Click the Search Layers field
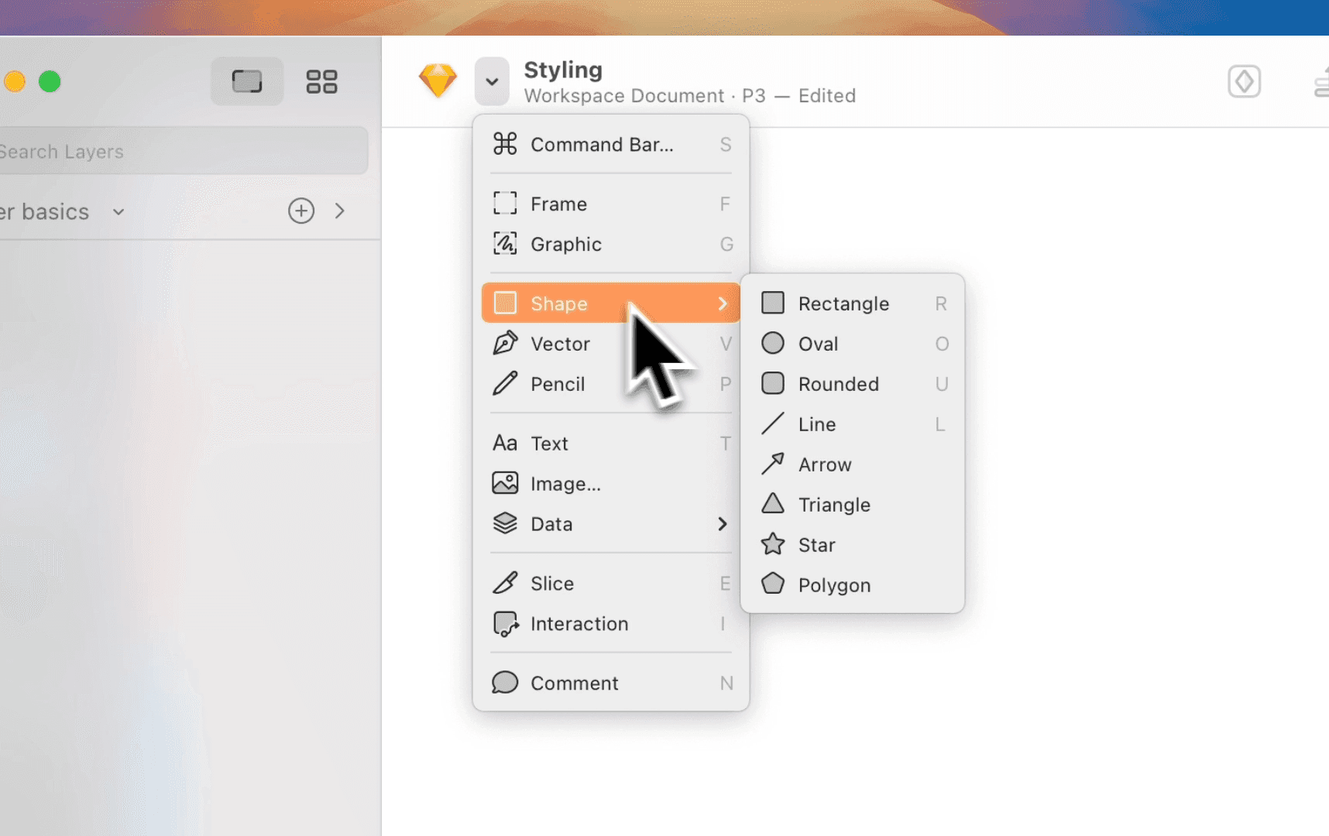The width and height of the screenshot is (1329, 836). (x=182, y=151)
